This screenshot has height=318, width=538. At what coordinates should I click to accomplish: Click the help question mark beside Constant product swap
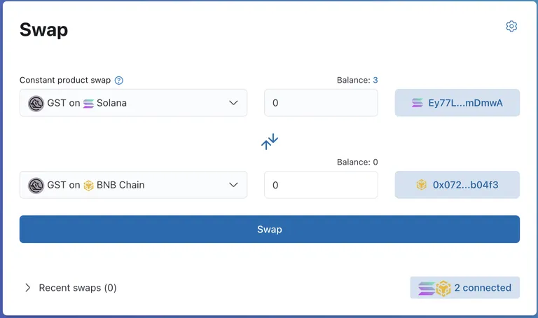[118, 81]
